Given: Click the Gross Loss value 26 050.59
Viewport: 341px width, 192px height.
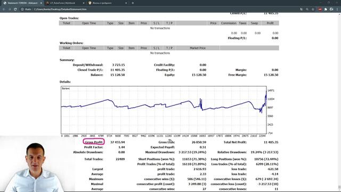Looking at the screenshot, I should (199, 142).
